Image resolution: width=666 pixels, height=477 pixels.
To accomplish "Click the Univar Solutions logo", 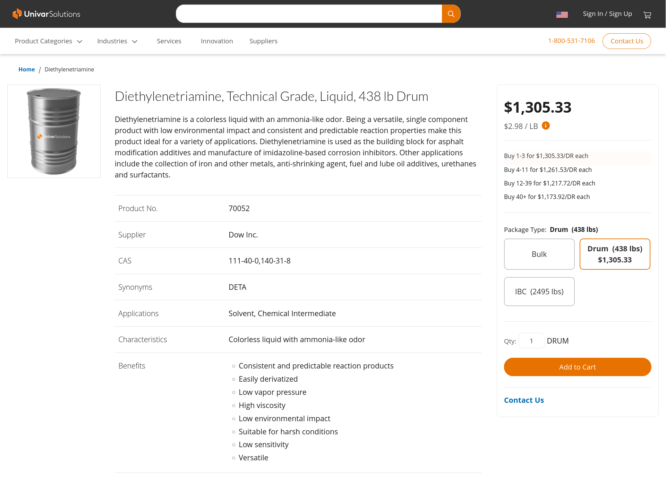I will pos(46,14).
